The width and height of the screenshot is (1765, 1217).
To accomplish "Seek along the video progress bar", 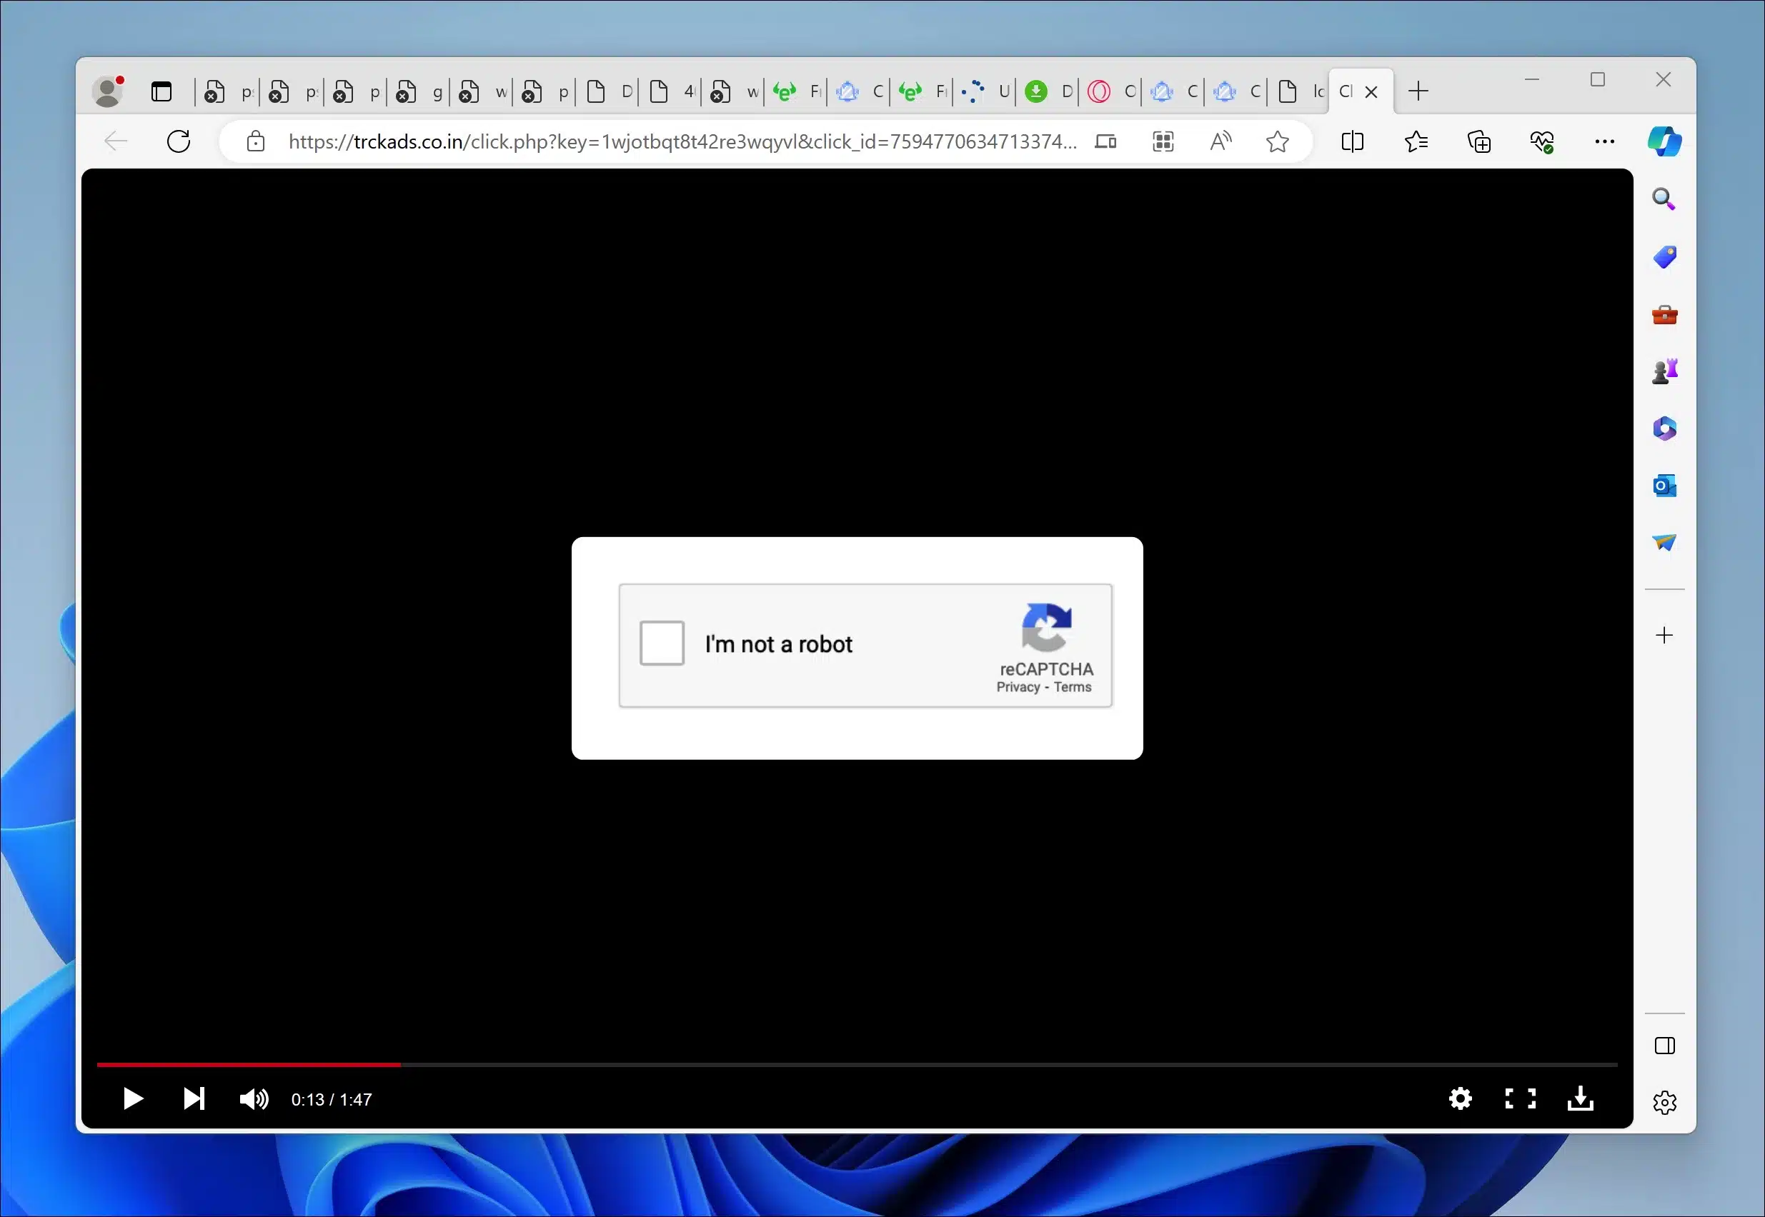I will [857, 1063].
